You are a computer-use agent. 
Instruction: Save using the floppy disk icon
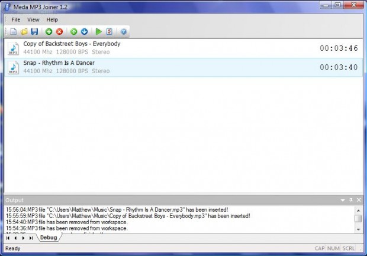tap(34, 31)
